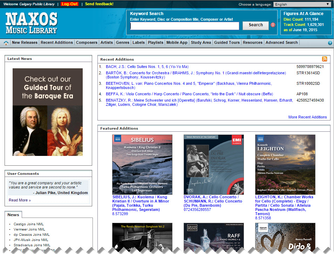Open the Resources menu
334x254 pixels.
pos(253,43)
